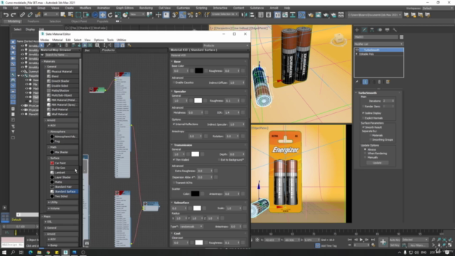Click Set Keys large plus button
455x256 pixels.
[382, 242]
